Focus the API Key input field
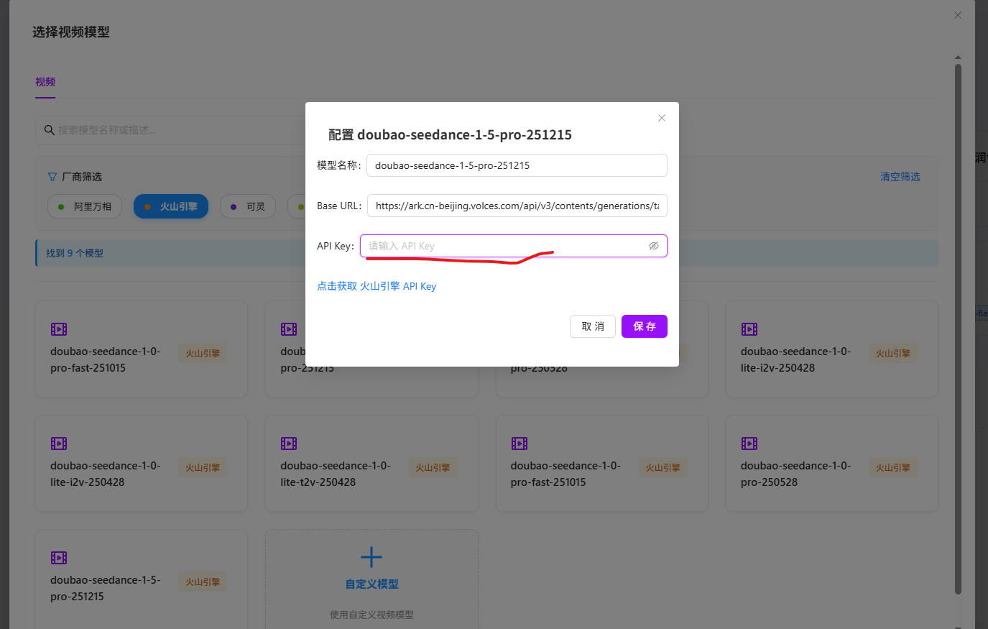The width and height of the screenshot is (988, 629). click(514, 246)
